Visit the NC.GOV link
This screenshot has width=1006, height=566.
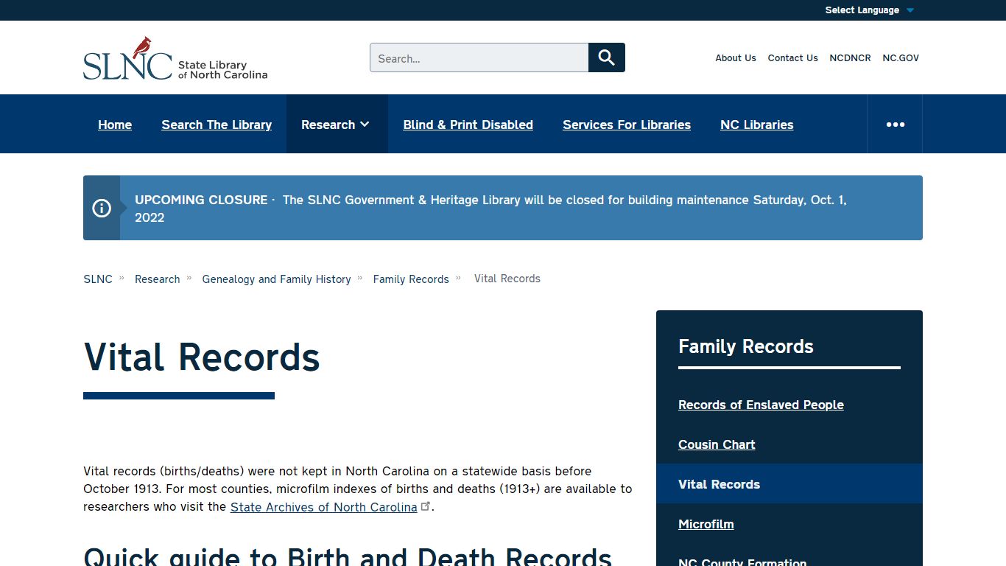(901, 58)
